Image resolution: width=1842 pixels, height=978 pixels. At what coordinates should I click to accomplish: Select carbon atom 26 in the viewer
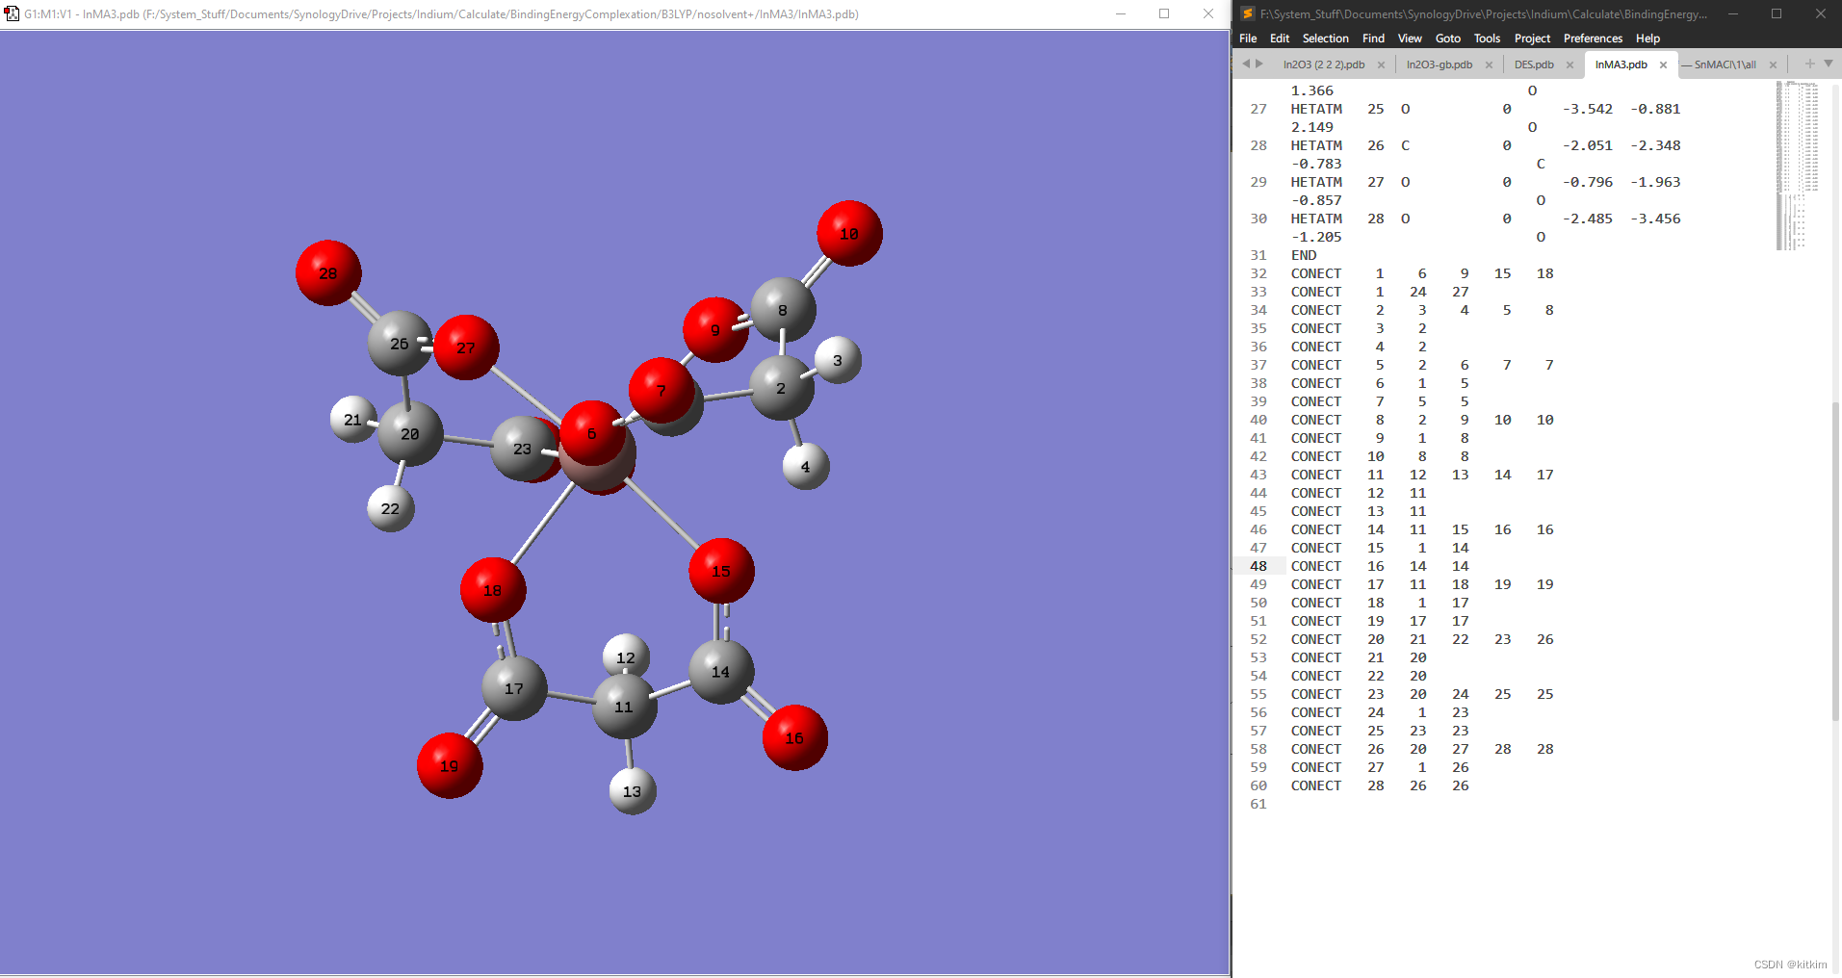(399, 344)
